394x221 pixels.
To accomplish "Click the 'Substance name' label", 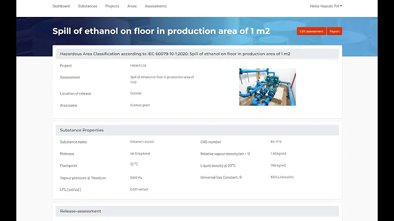I will [73, 142].
